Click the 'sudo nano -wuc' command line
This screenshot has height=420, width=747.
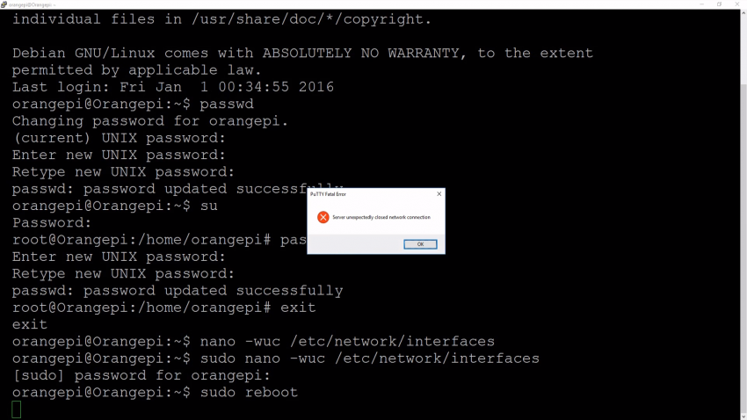point(369,358)
